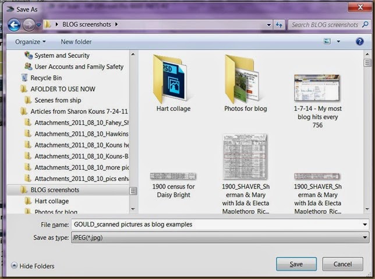Select Articles from Sharon Kouns 7-24-11
Viewport: 375px width, 279px height.
pyautogui.click(x=79, y=111)
